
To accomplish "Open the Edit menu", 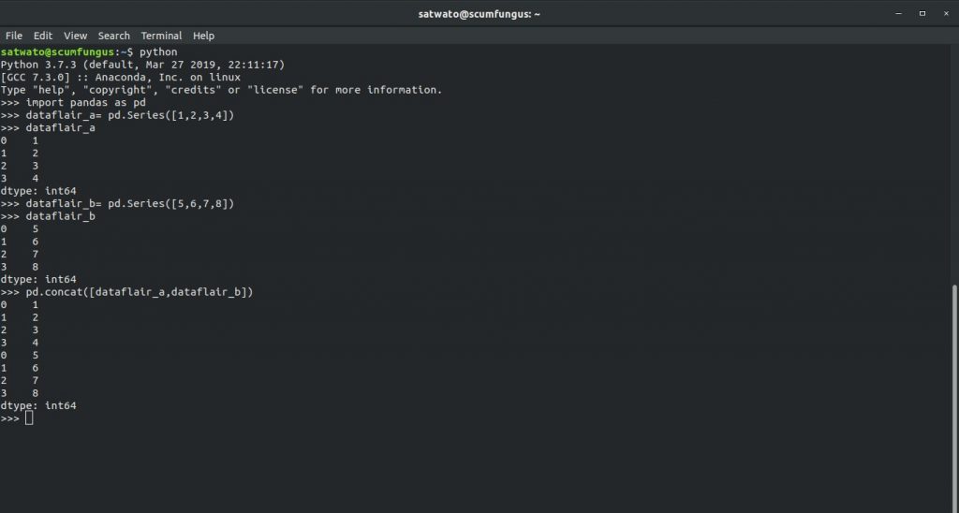I will coord(43,36).
